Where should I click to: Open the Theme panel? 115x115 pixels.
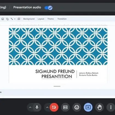[x=50, y=19]
